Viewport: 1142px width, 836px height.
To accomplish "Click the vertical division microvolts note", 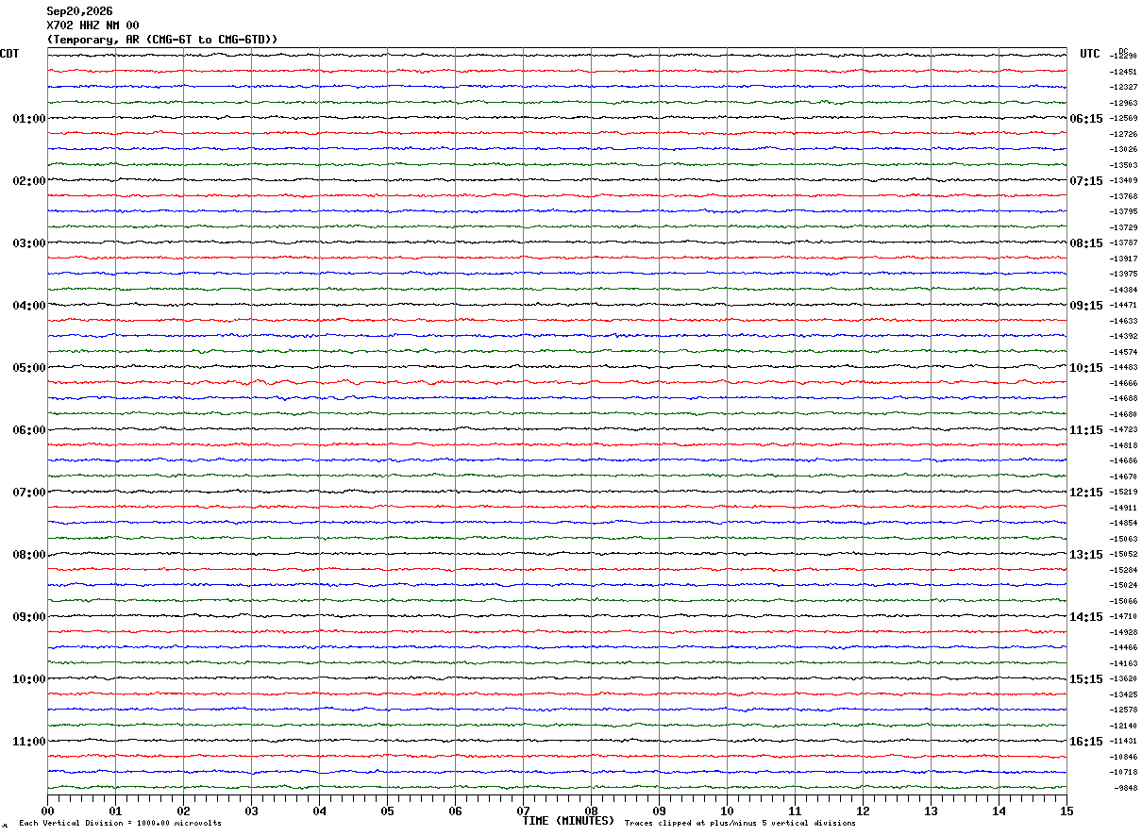I will point(120,824).
